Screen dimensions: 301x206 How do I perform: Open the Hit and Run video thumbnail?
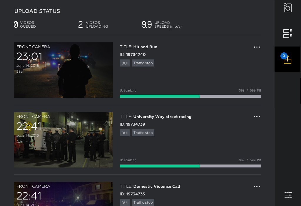tap(63, 70)
